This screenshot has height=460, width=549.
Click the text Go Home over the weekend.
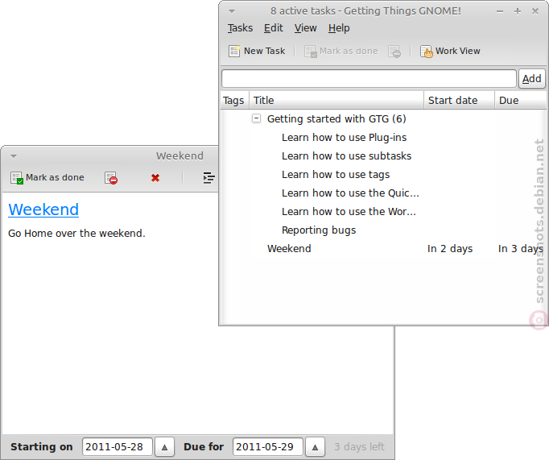(76, 234)
